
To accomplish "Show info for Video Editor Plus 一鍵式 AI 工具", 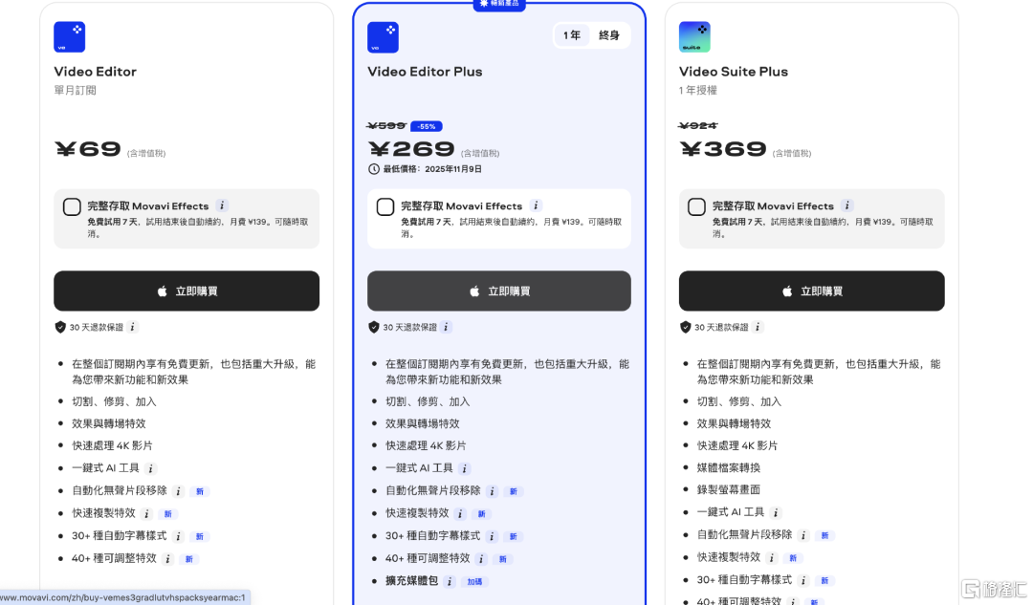I will coord(465,468).
